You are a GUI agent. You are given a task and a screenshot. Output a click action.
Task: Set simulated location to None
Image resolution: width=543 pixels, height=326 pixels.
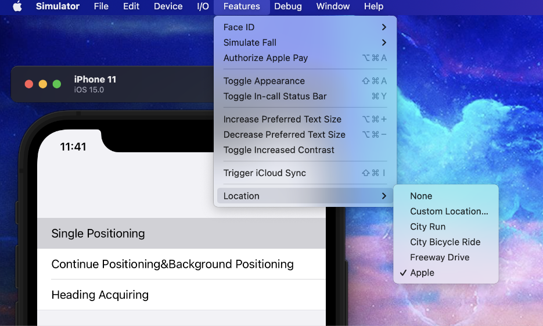446,196
